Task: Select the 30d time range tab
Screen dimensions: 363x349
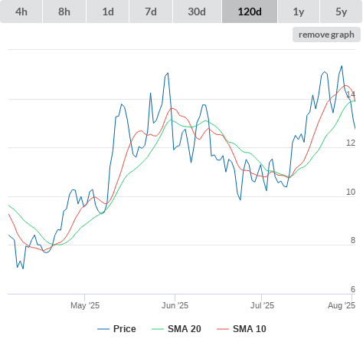Action: pyautogui.click(x=197, y=12)
